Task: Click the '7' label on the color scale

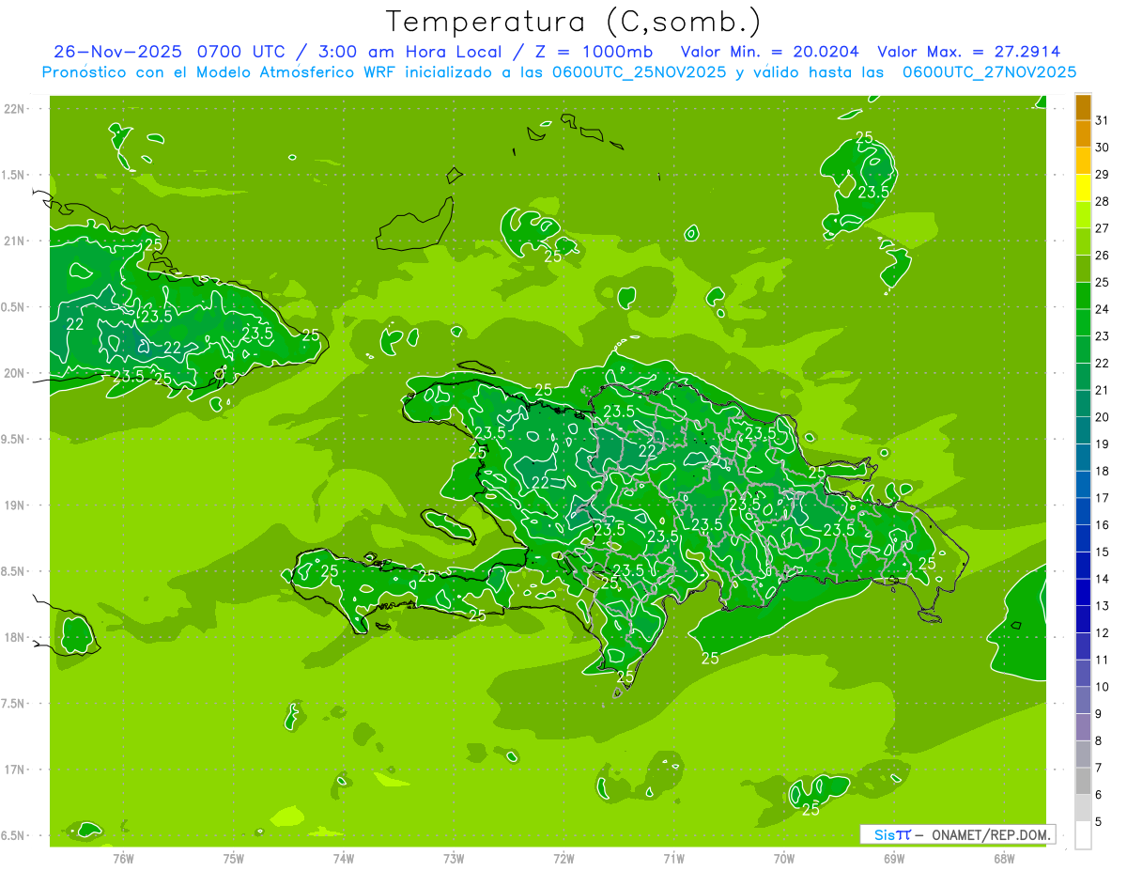Action: point(1099,769)
